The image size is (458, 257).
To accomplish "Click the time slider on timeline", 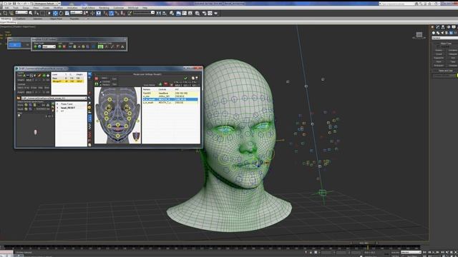I will [x=364, y=243].
